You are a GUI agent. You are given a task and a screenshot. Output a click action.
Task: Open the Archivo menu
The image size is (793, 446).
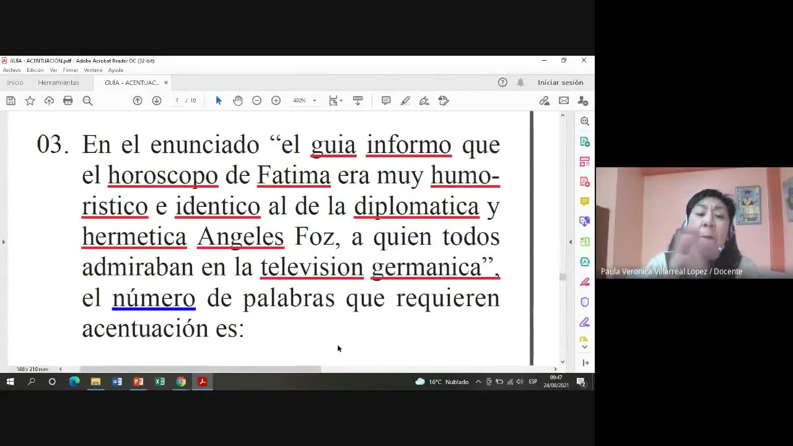tap(12, 70)
